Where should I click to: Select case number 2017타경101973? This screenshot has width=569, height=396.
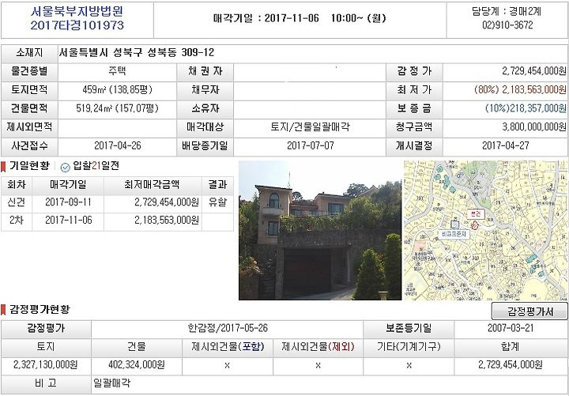pyautogui.click(x=77, y=25)
